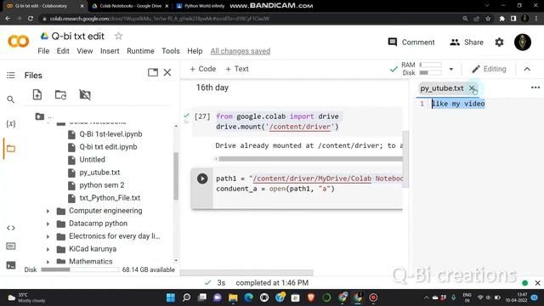Open the Runtime menu
Viewport: 544px width, 306px height.
pyautogui.click(x=140, y=51)
